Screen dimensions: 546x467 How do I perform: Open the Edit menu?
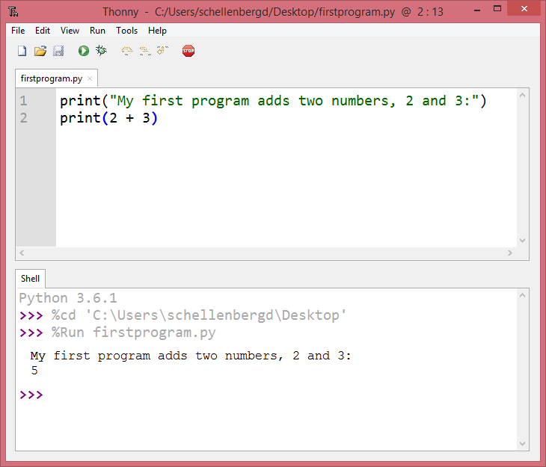[x=43, y=31]
